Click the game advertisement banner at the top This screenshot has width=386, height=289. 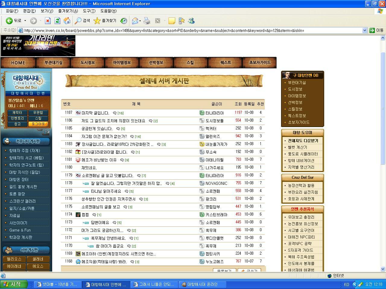[x=38, y=46]
